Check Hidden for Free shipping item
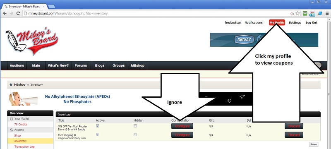331x149 pixels. 135,135
